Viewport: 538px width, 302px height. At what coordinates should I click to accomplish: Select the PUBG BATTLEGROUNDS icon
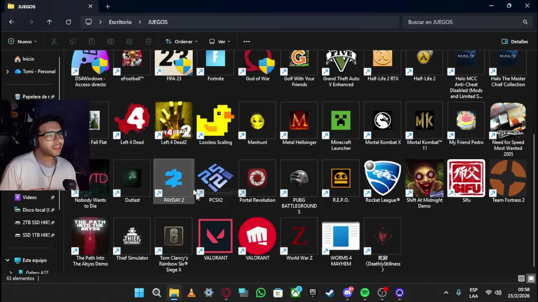pyautogui.click(x=299, y=178)
